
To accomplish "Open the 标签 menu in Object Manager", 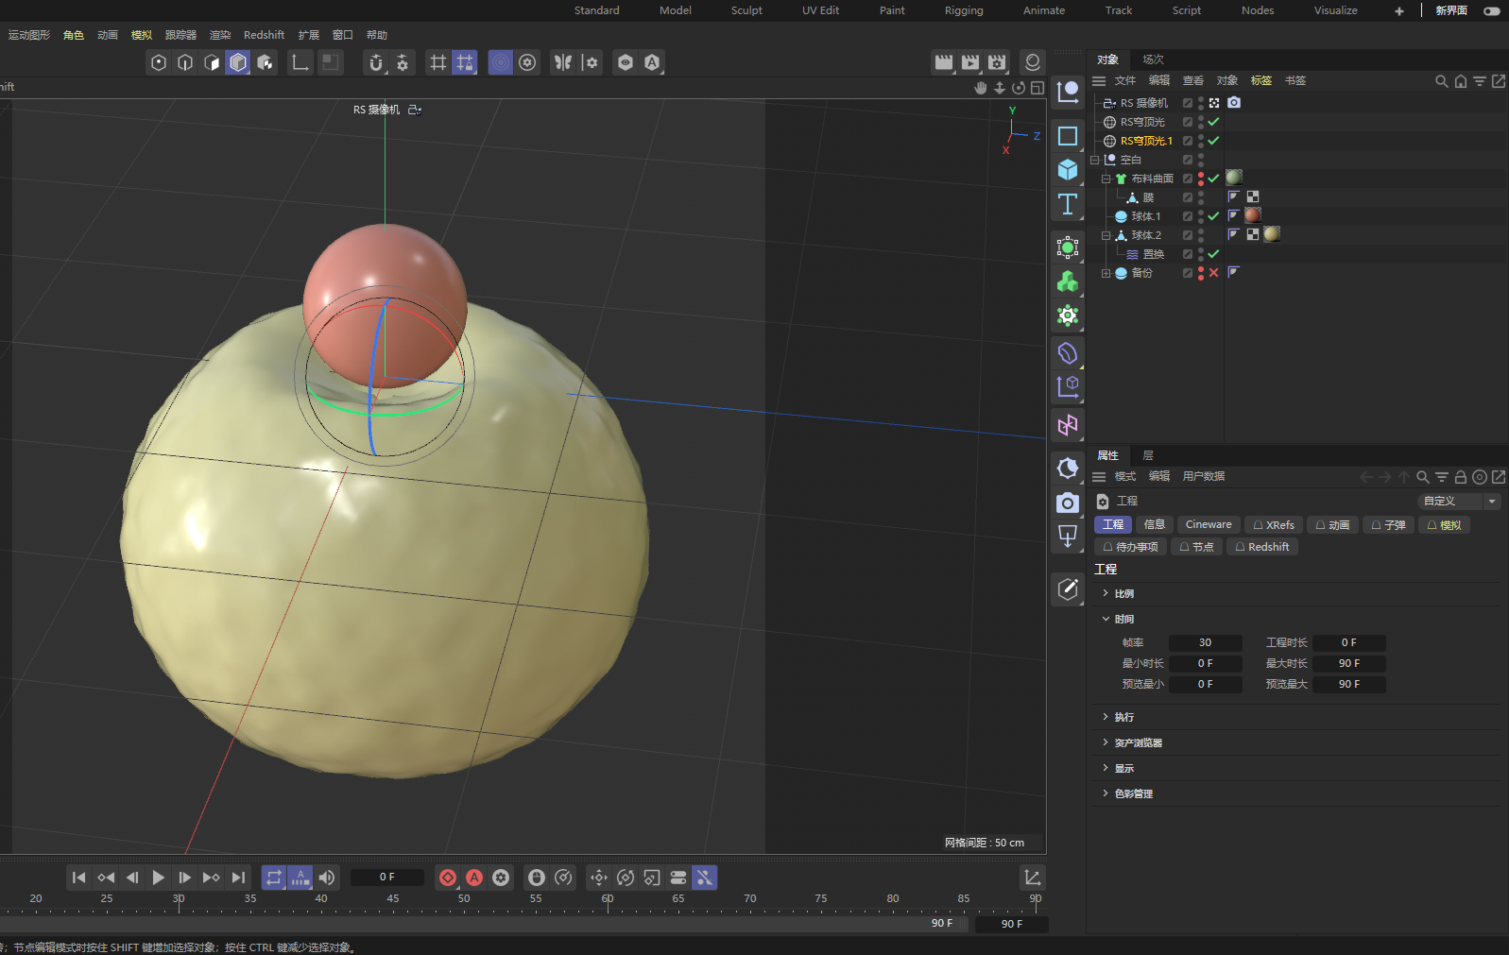I will [x=1261, y=81].
